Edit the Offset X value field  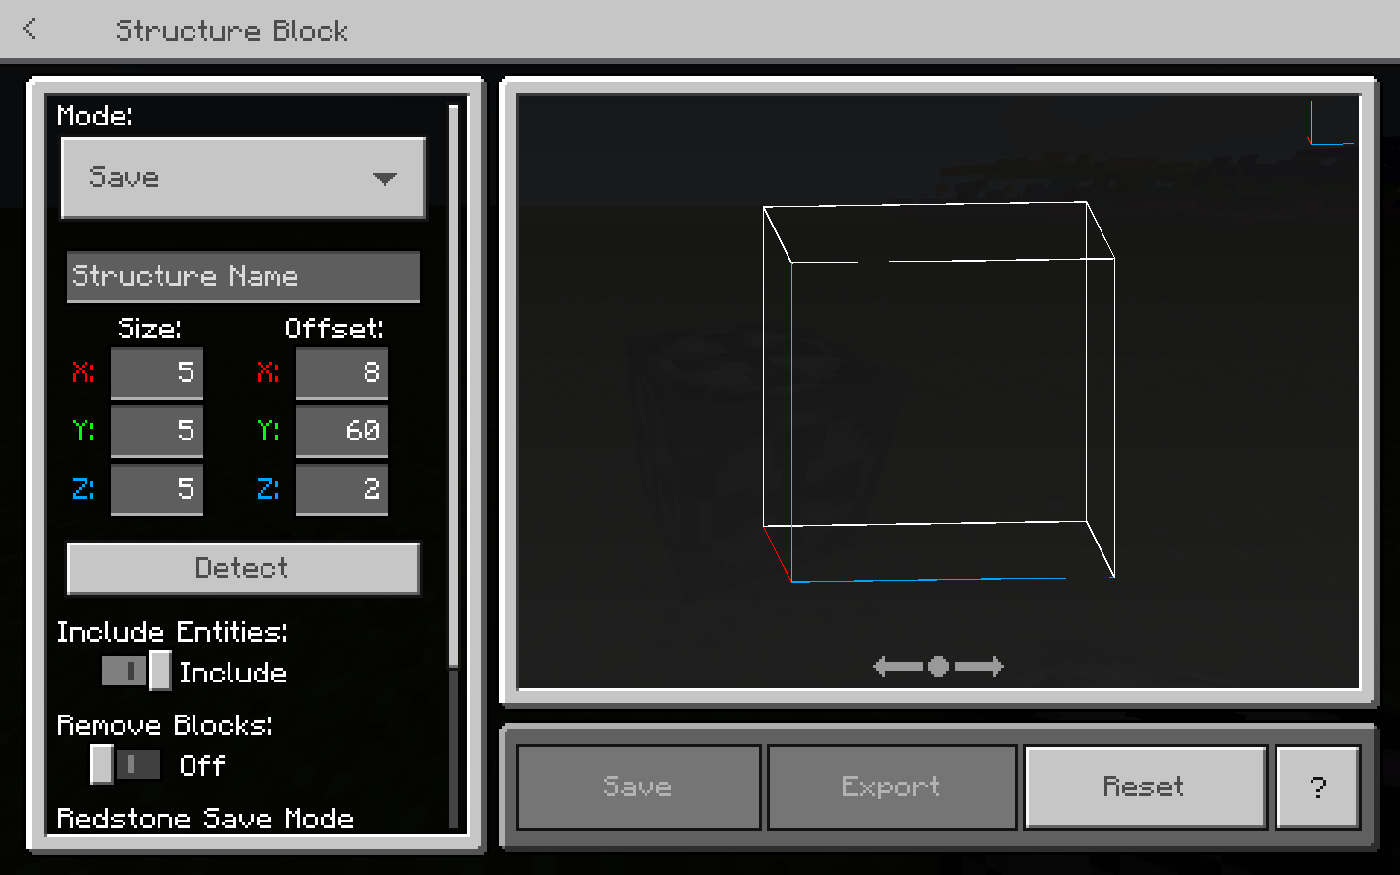tap(341, 373)
